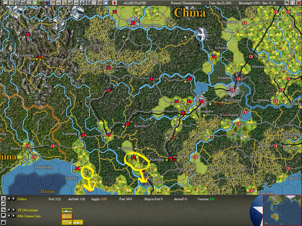The image size is (302, 226).
Task: Open the Pakhoi base name link
Action: pos(22,199)
